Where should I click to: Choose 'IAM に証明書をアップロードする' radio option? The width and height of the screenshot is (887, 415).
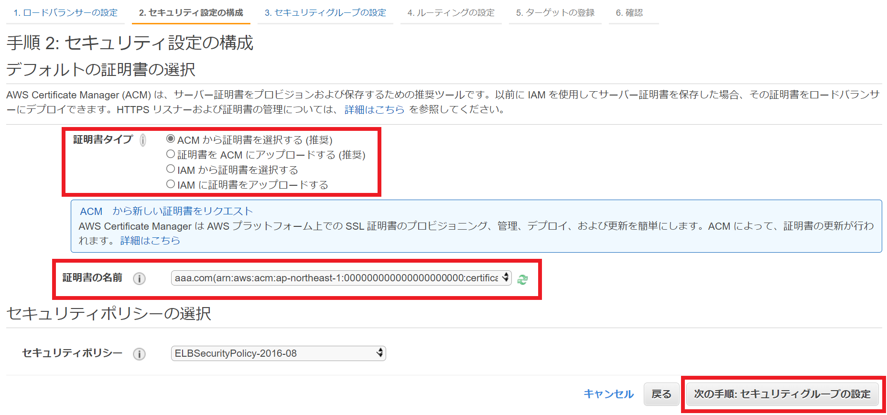coord(171,184)
